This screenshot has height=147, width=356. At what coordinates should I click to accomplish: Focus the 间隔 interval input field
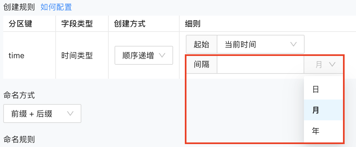[x=260, y=64]
